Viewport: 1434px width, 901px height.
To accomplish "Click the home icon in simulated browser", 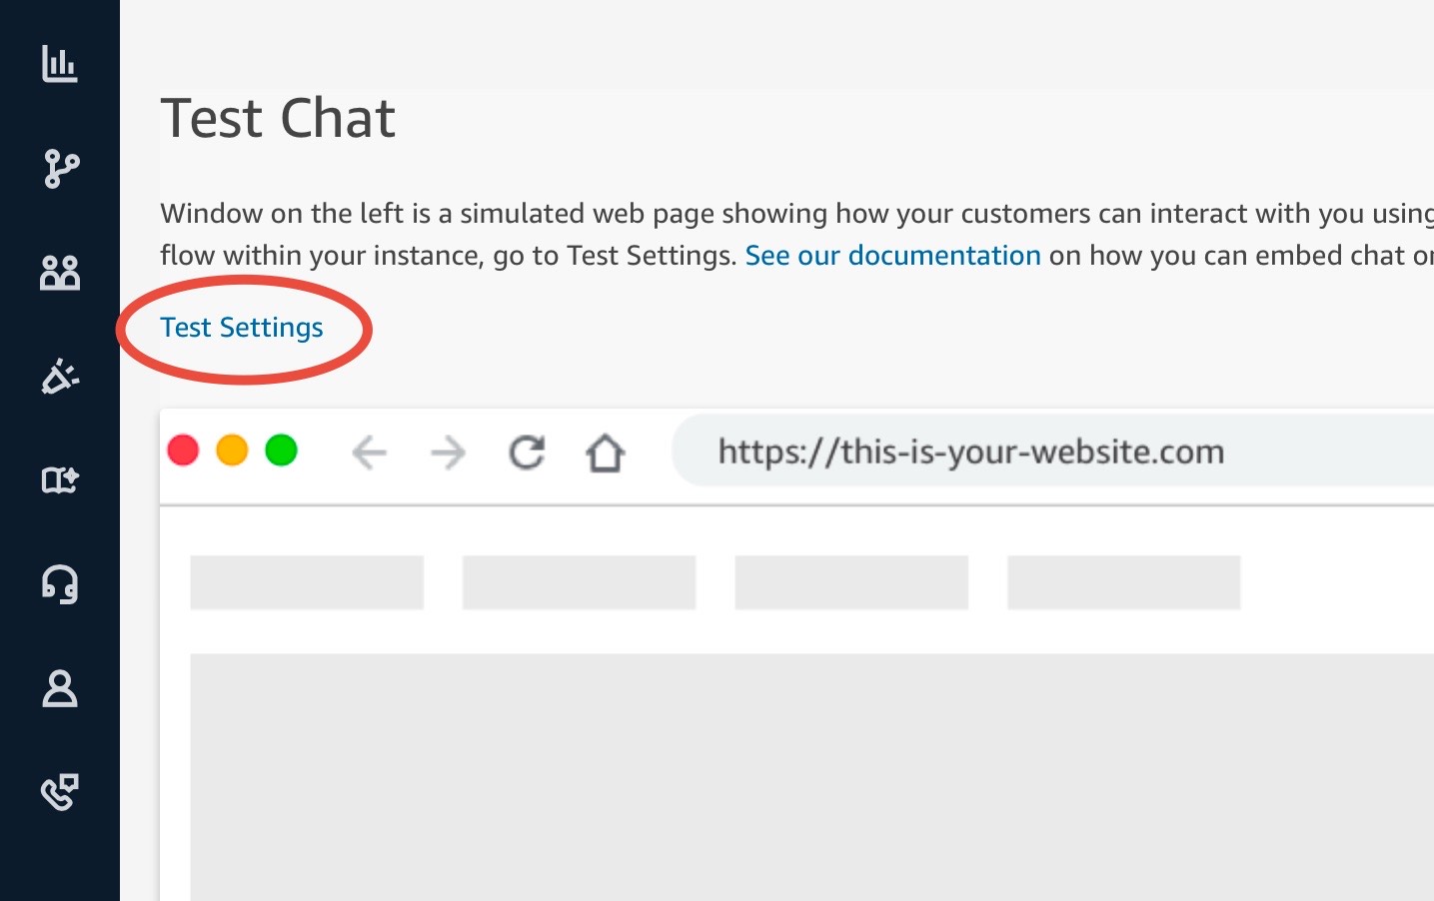I will 605,452.
